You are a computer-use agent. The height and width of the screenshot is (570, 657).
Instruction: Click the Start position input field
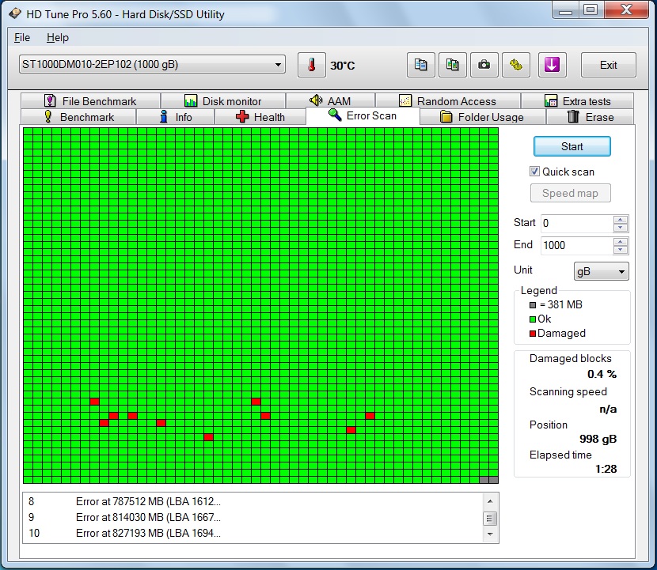click(x=576, y=223)
